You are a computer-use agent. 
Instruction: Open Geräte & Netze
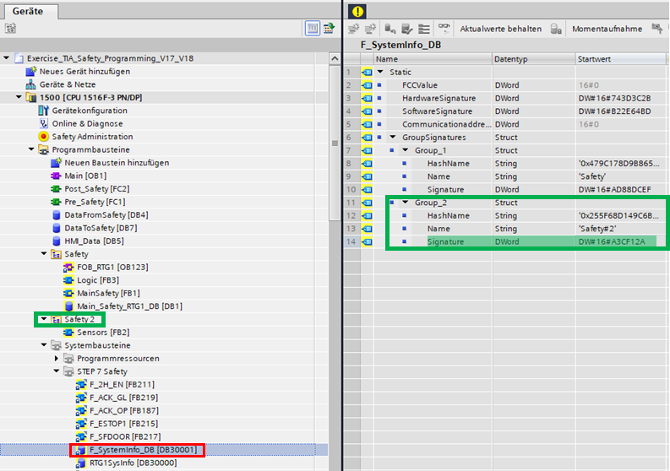click(x=68, y=84)
